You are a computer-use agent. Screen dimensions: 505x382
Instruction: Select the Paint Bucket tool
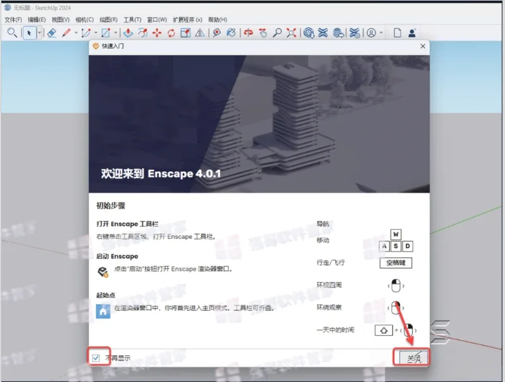[x=231, y=33]
